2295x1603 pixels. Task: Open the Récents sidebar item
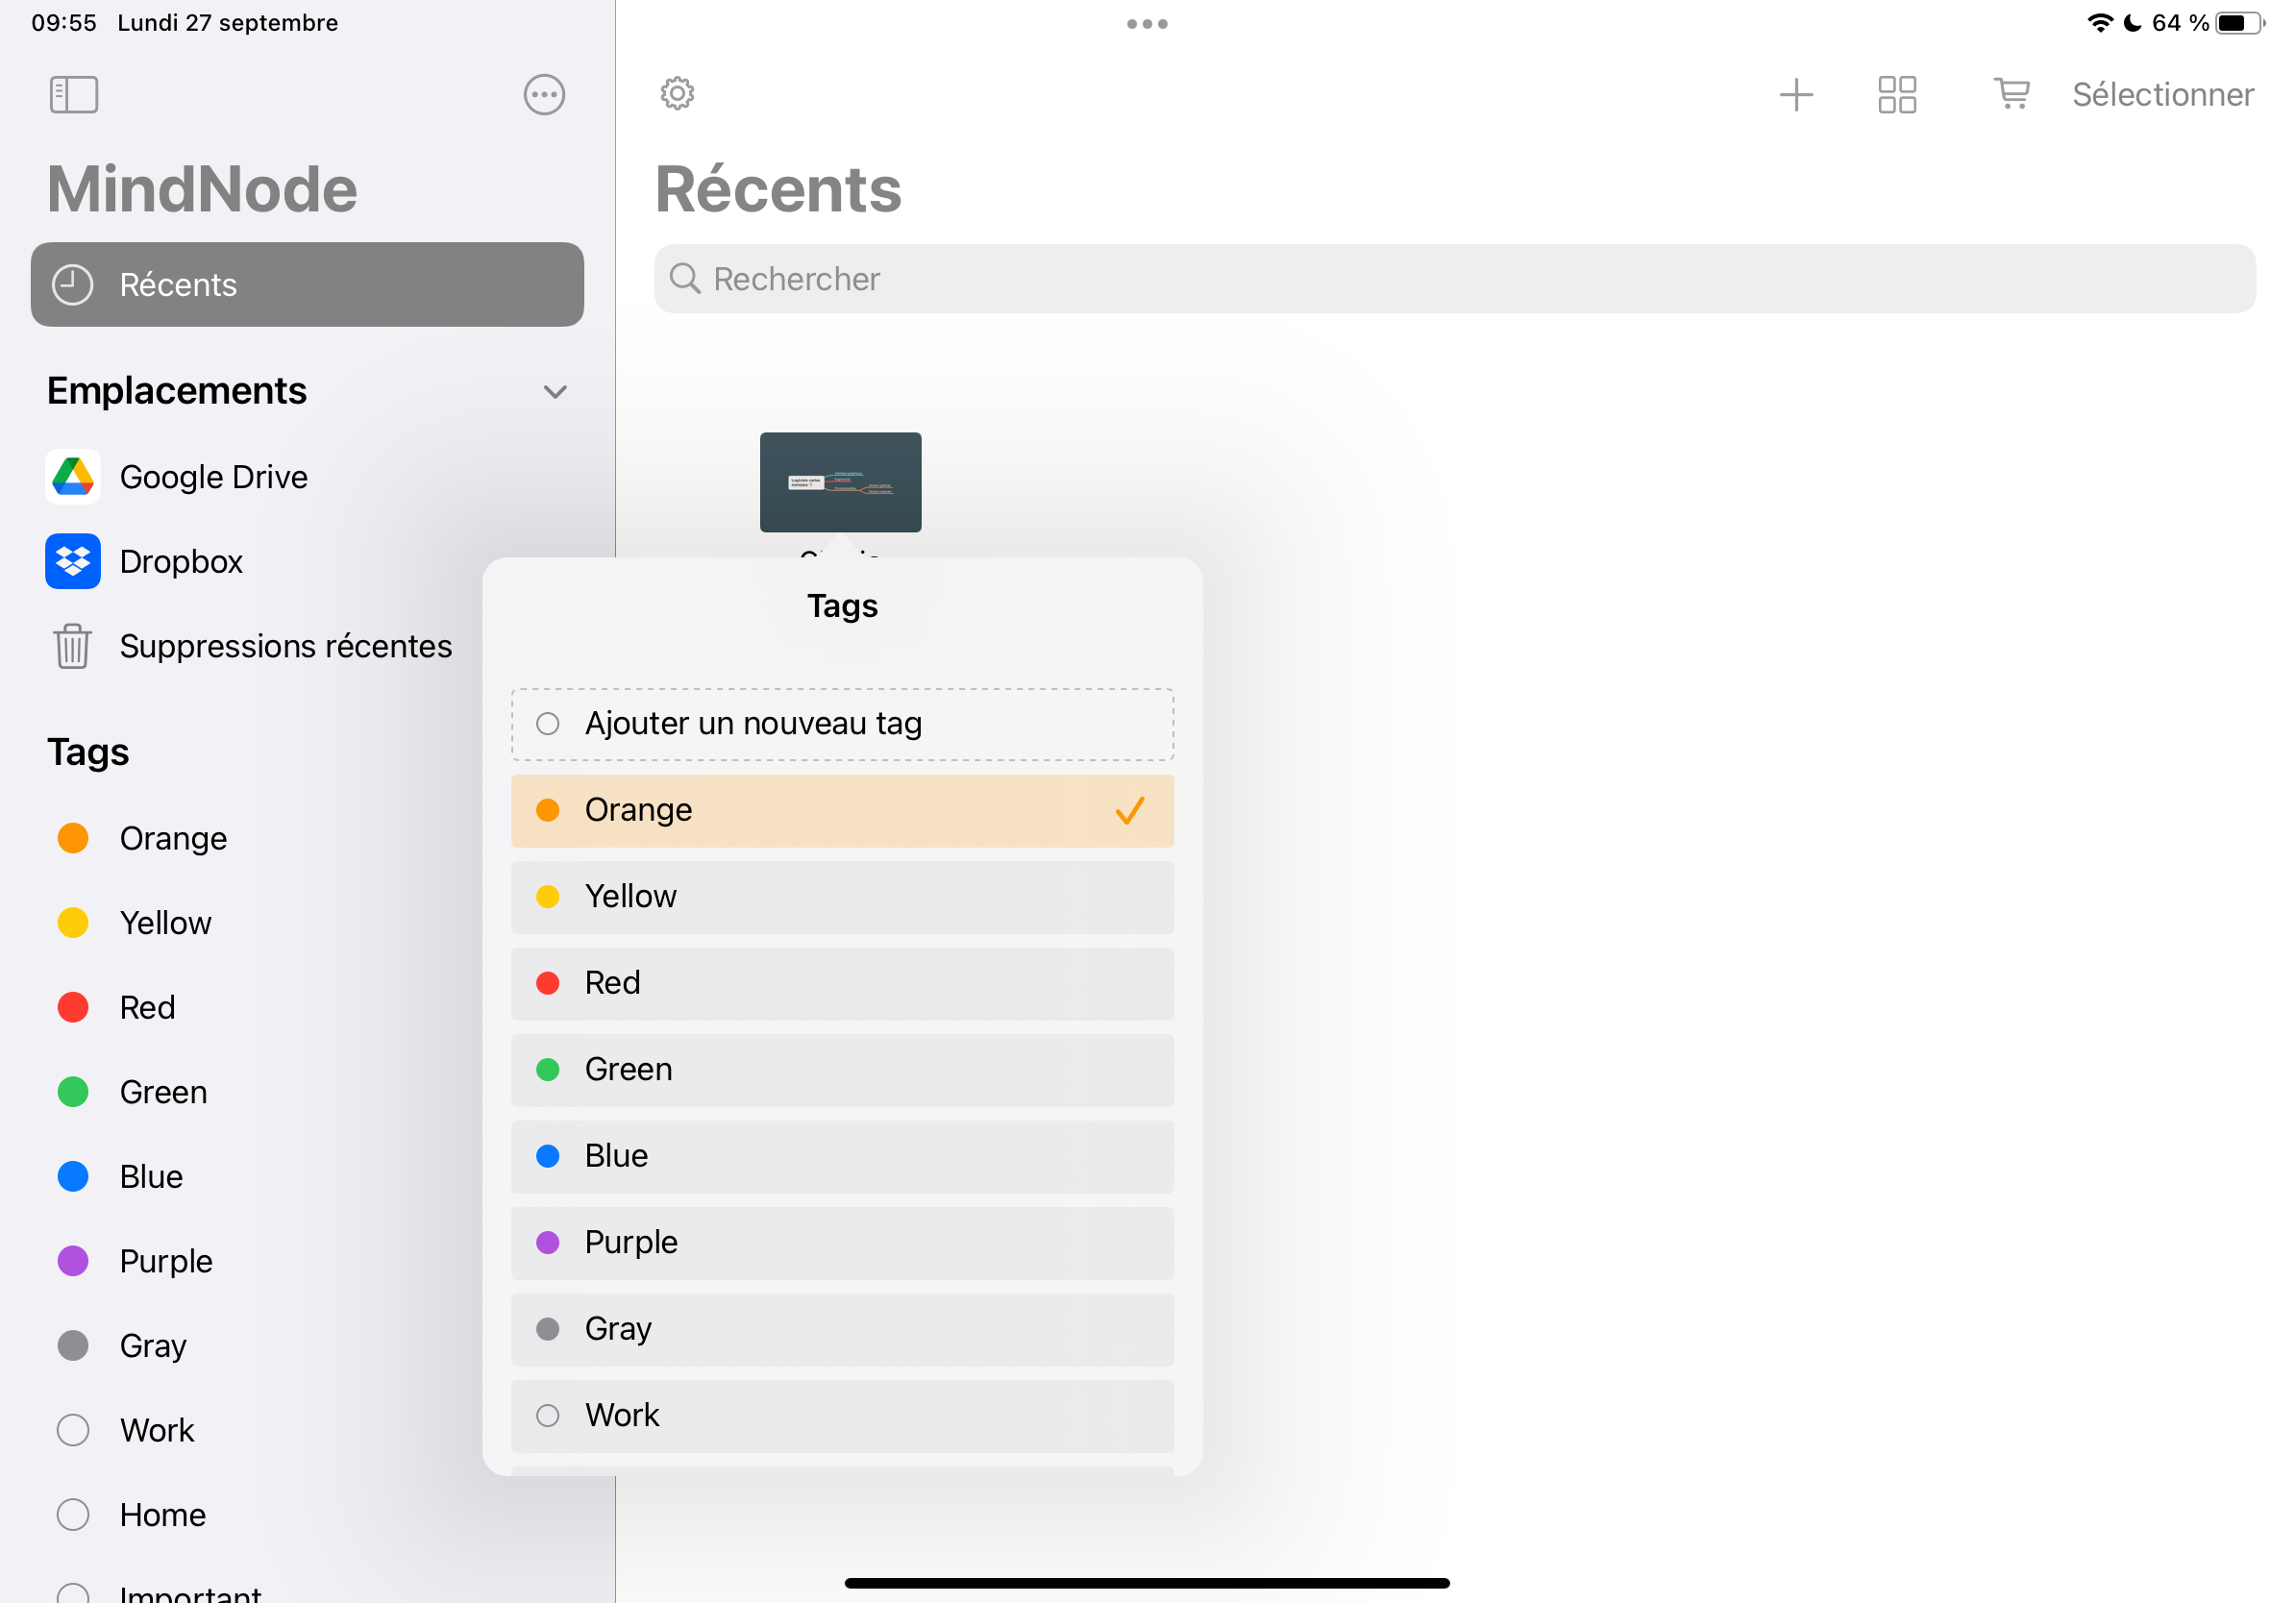tap(307, 284)
